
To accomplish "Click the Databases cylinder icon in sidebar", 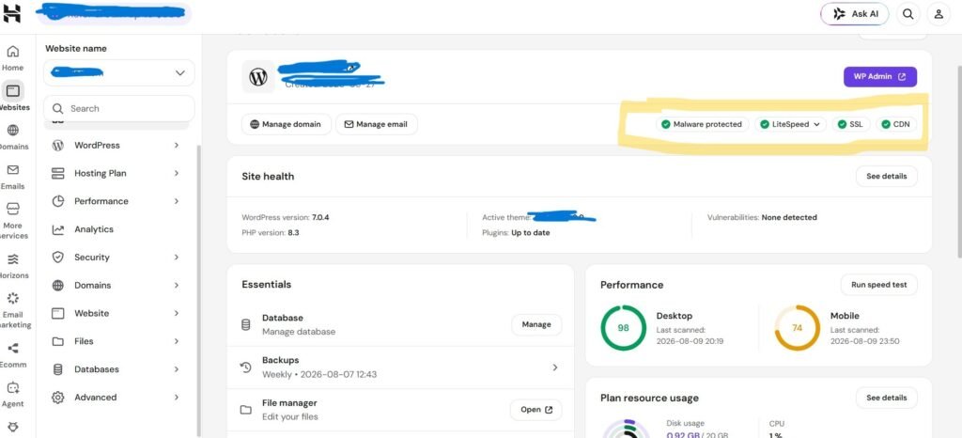I will (x=57, y=369).
